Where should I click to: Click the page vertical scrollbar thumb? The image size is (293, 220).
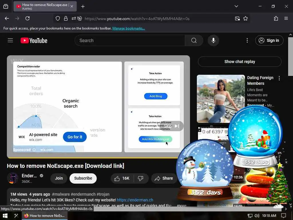[290, 56]
